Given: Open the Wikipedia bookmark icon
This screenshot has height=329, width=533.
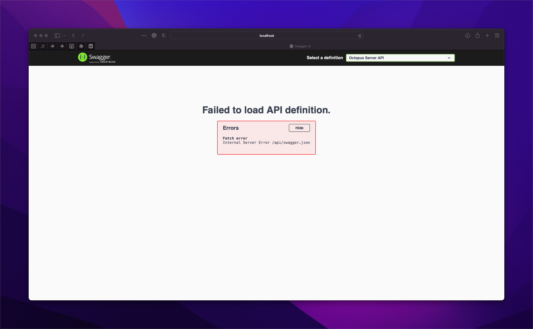Looking at the screenshot, I should tap(91, 46).
